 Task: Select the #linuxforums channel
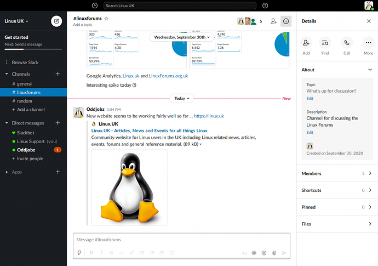pos(33,93)
